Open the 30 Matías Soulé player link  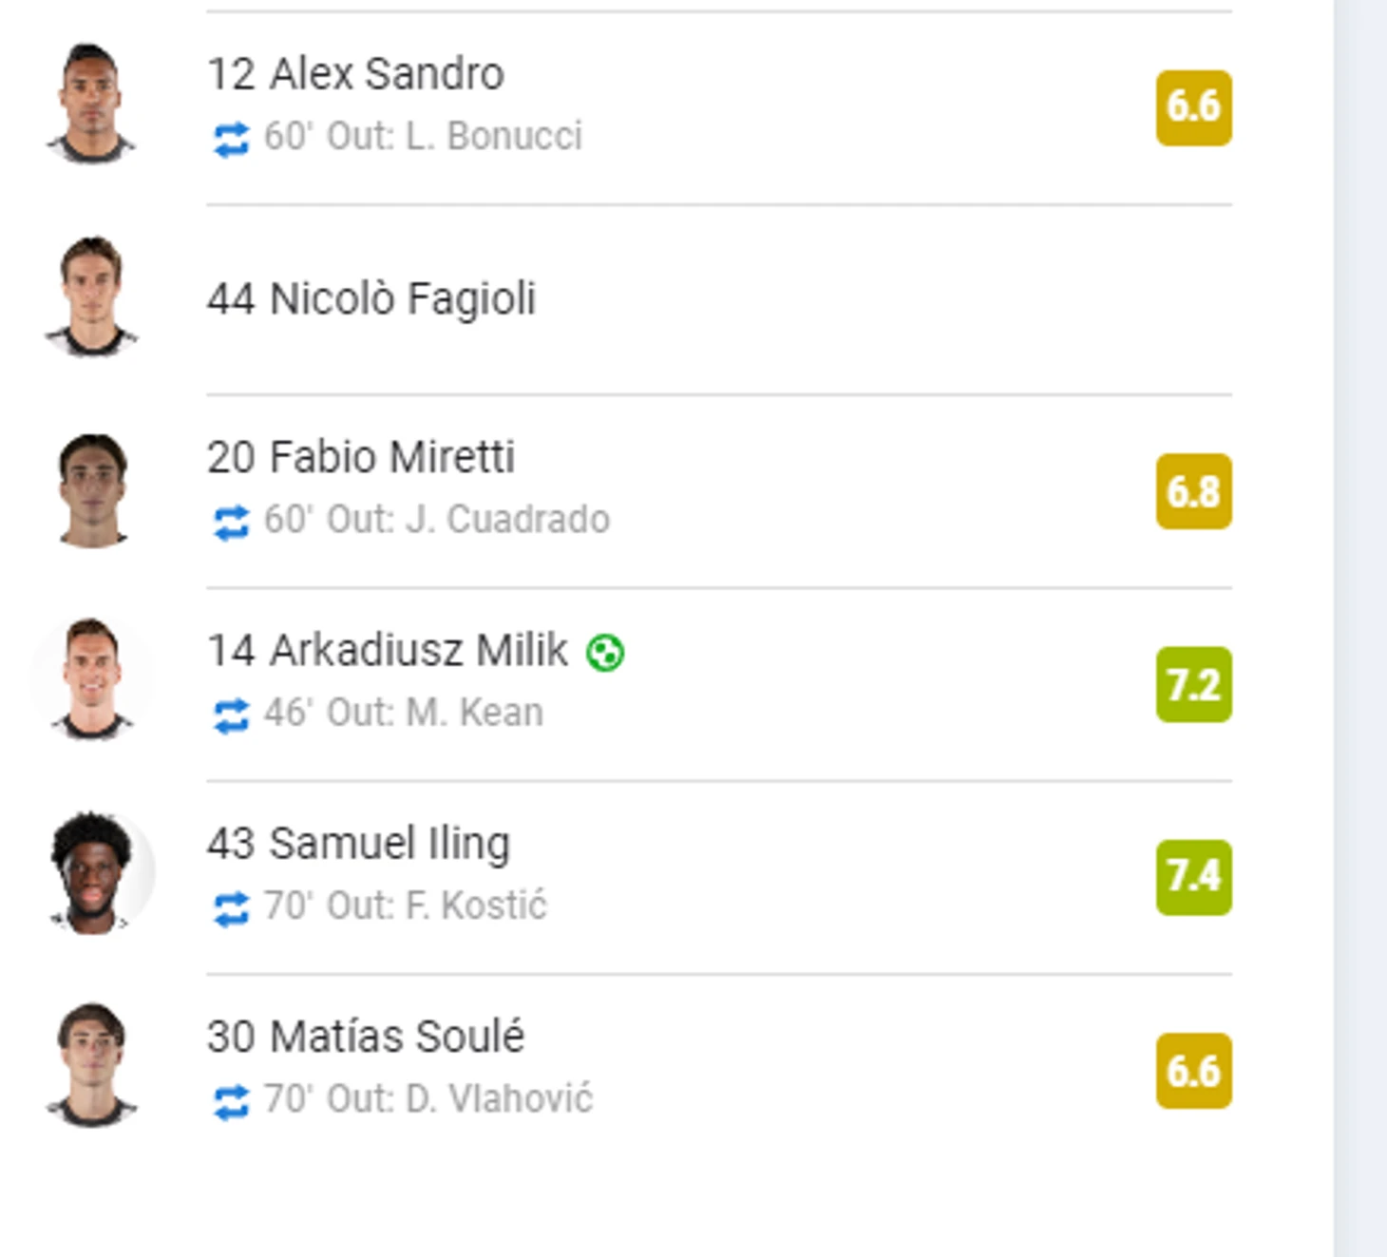[366, 1037]
